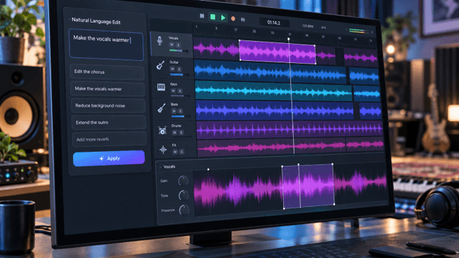Viewport: 459px width, 258px height.
Task: Click the natural language prompt text box
Action: pyautogui.click(x=106, y=45)
